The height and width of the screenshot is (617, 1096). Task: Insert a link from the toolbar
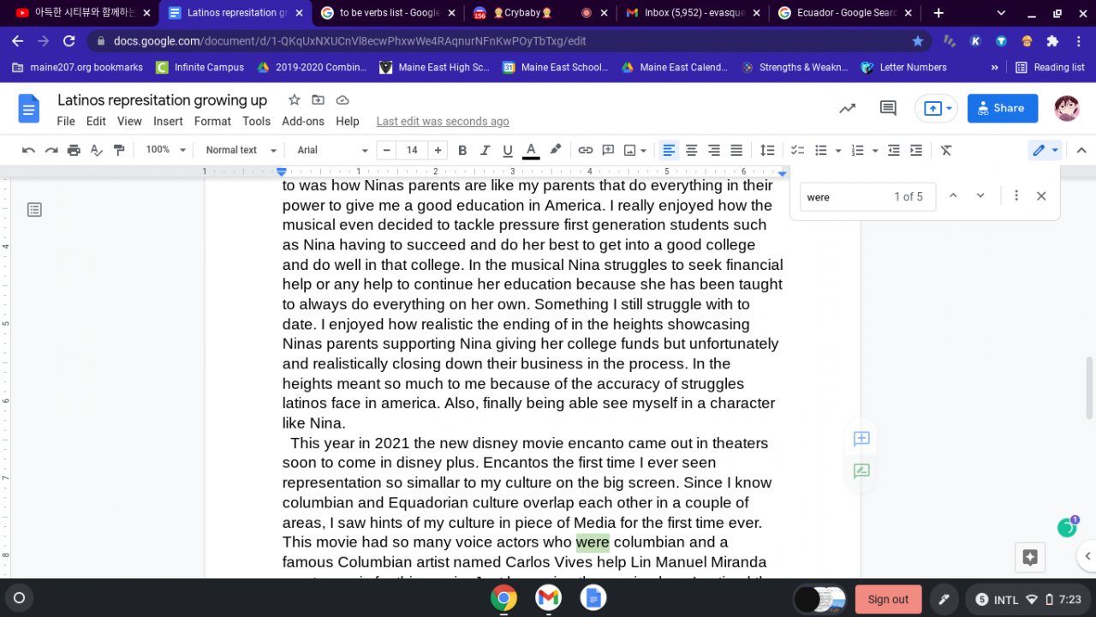(586, 150)
